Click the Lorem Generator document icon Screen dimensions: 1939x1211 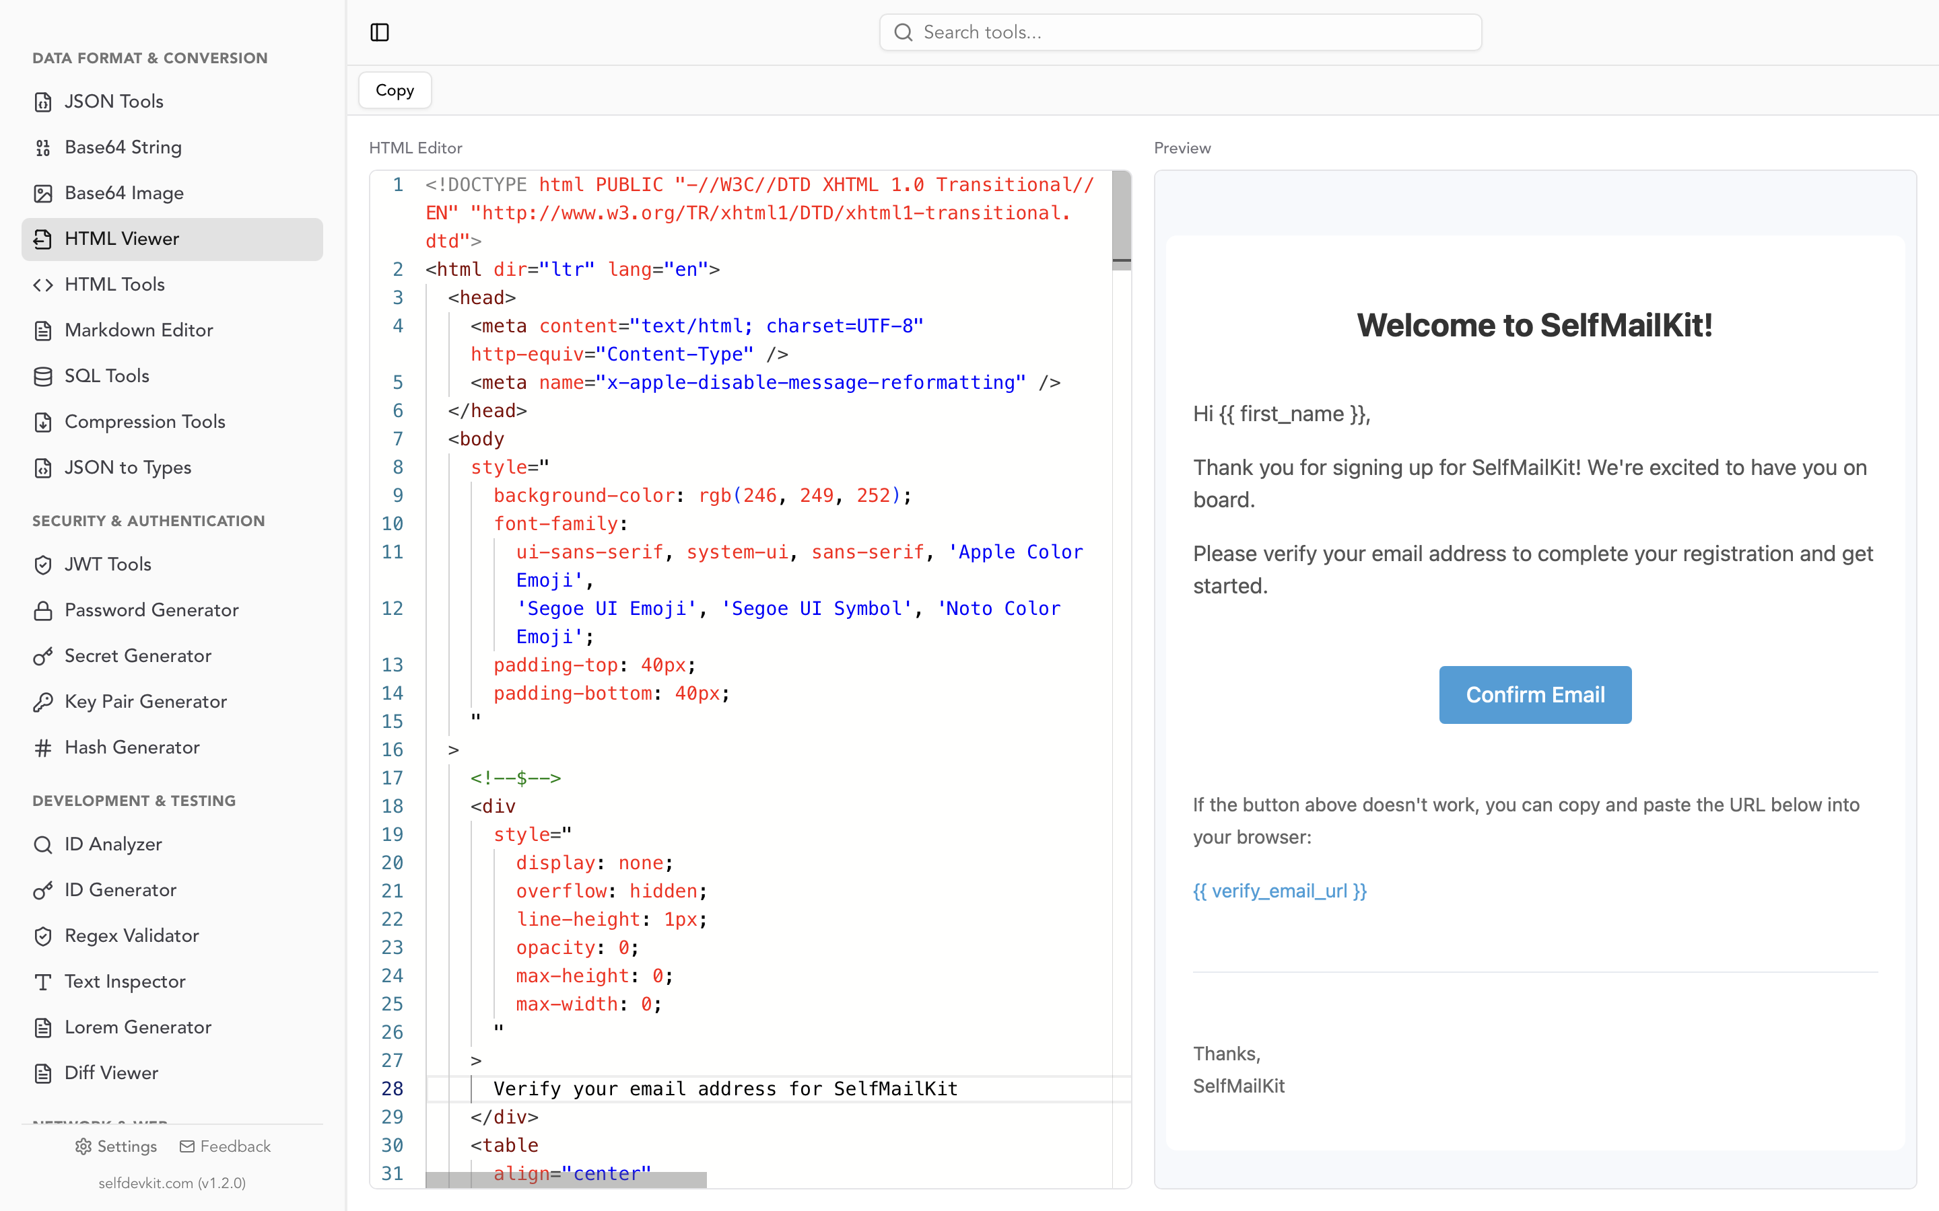pos(43,1027)
